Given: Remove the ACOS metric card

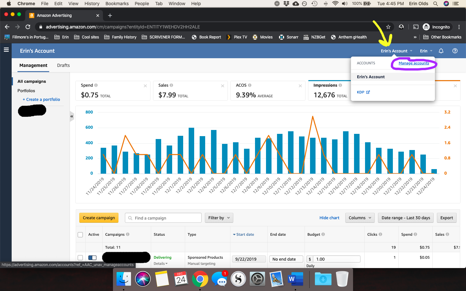Looking at the screenshot, I should (x=300, y=86).
